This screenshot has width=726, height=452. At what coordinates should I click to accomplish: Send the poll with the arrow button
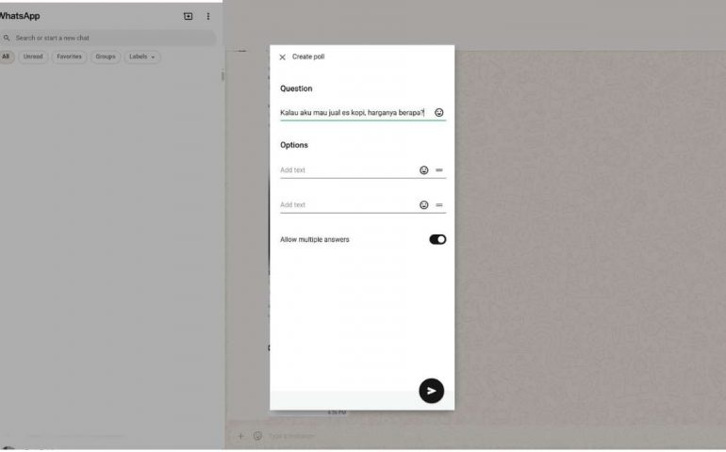[431, 391]
